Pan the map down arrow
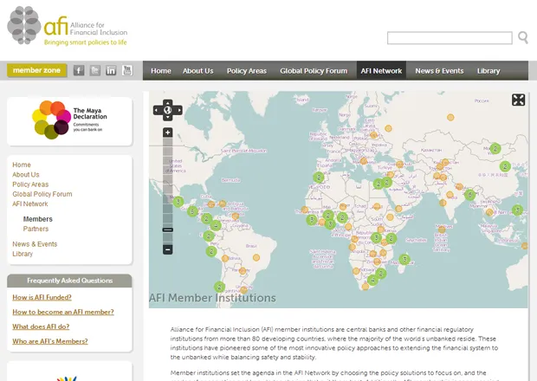 (167, 118)
